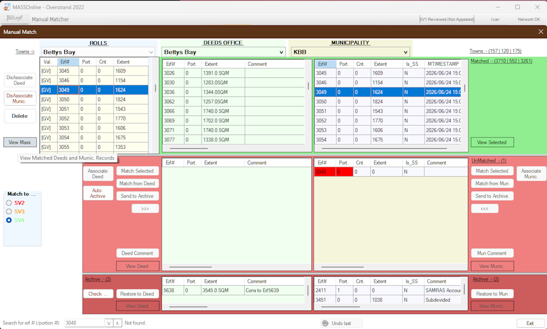Click the View Mass button
The width and height of the screenshot is (547, 329).
(20, 142)
